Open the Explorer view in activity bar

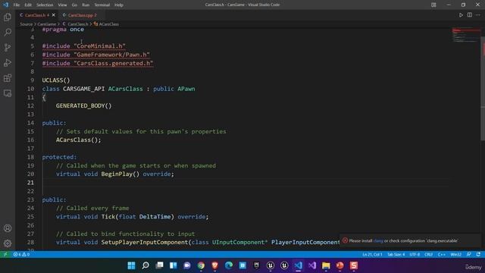pyautogui.click(x=8, y=17)
